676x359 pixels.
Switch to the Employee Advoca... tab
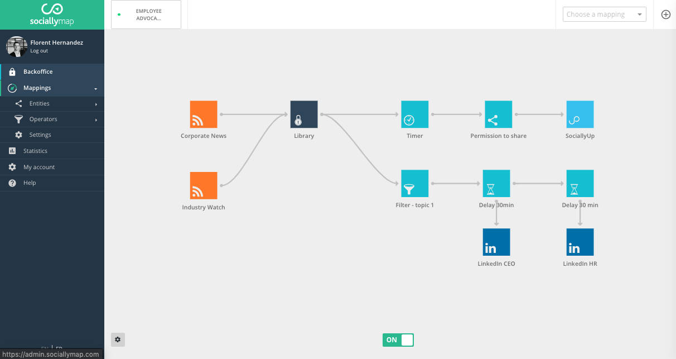146,15
